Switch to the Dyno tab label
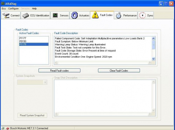Screen dimensions: 175x130 (150, 15)
